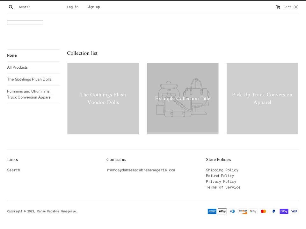The width and height of the screenshot is (306, 229).
Task: Click the footer Search link
Action: [x=13, y=170]
